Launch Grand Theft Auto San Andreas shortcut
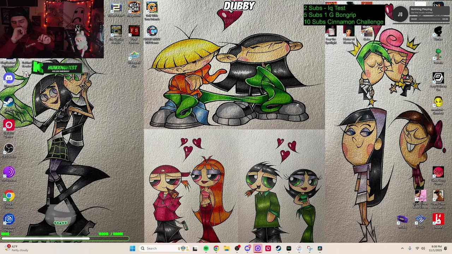The width and height of the screenshot is (452, 254). 438,200
